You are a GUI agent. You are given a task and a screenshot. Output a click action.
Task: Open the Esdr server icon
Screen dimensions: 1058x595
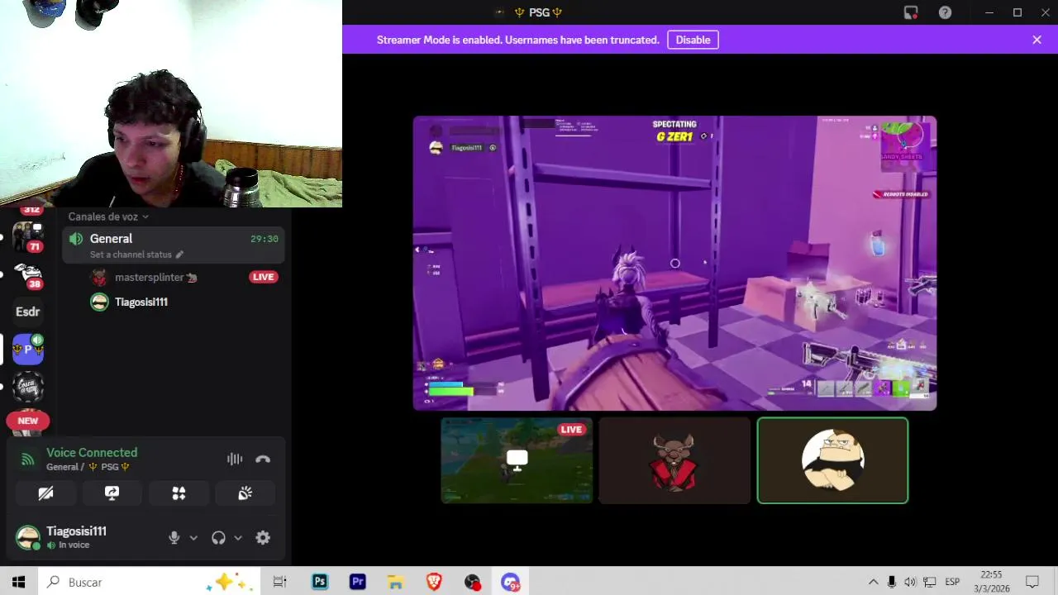27,312
